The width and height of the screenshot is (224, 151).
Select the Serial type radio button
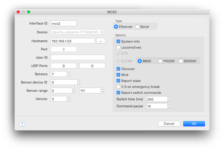pos(138,27)
